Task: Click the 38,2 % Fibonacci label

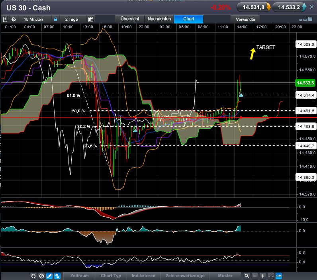Action: [84, 127]
